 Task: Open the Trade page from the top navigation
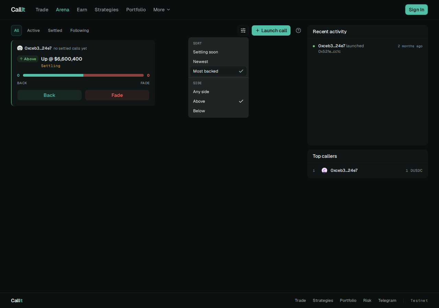pos(42,10)
